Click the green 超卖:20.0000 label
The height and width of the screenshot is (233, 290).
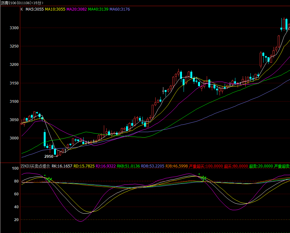coord(261,166)
